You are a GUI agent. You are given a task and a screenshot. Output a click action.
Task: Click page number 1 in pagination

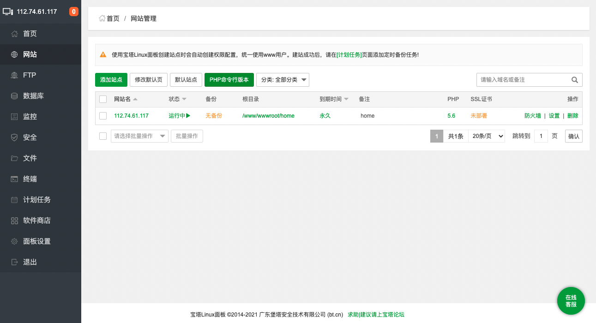437,136
